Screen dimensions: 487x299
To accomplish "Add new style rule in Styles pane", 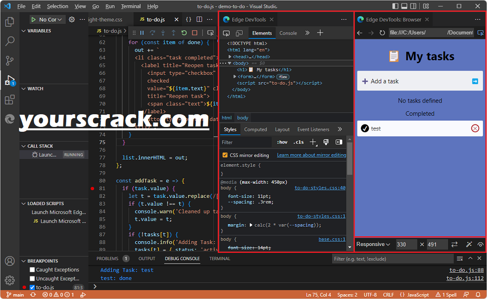I will (x=313, y=142).
